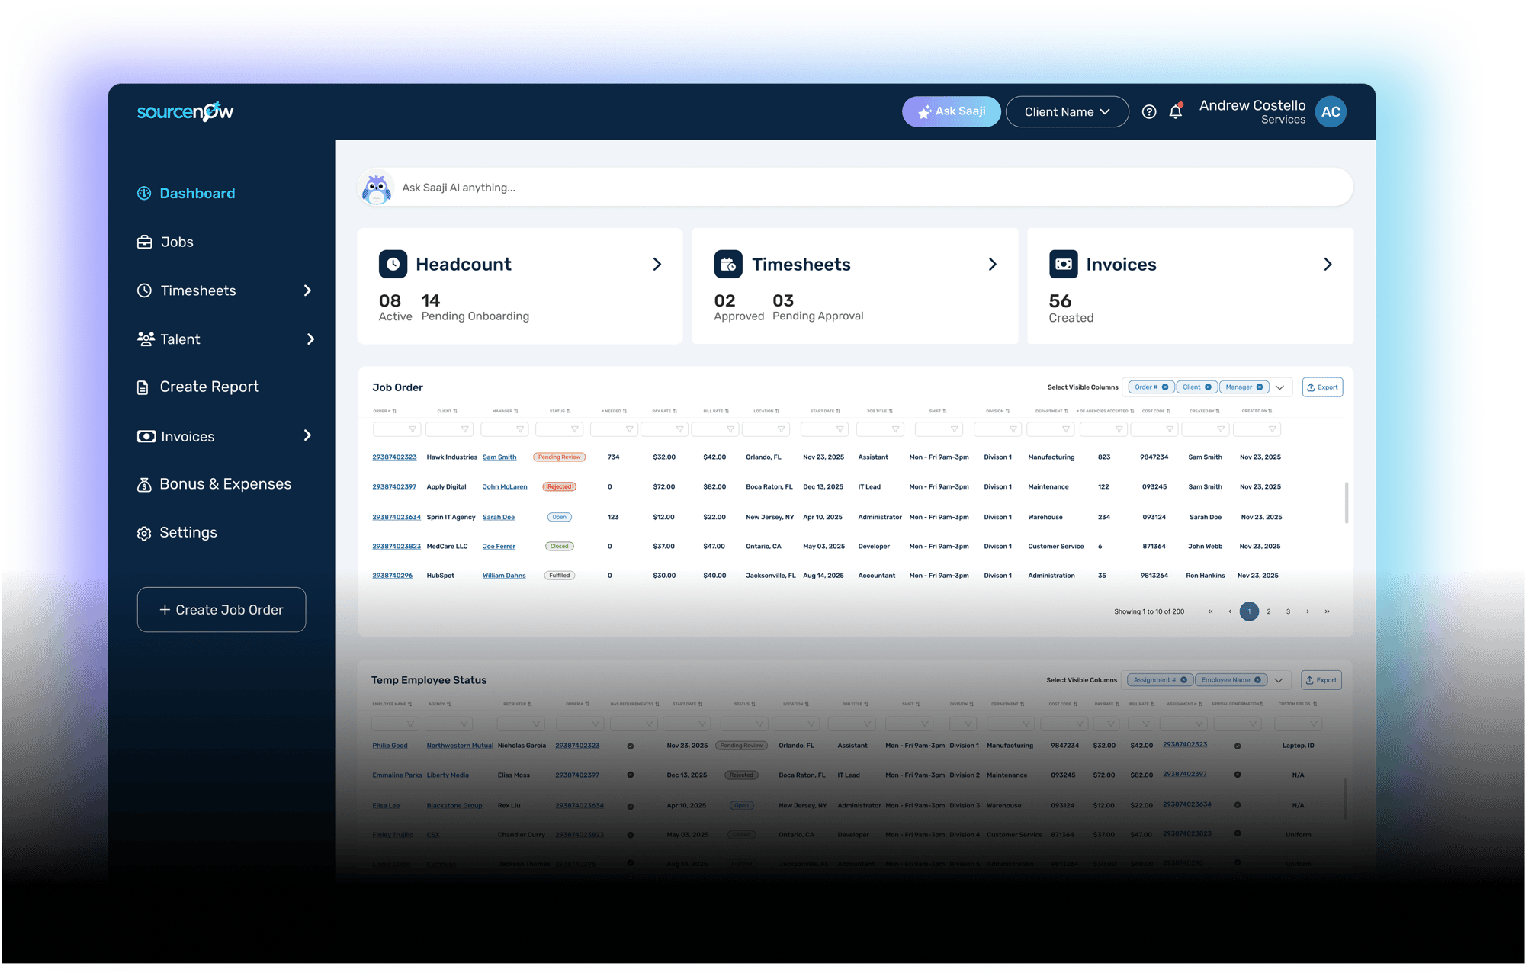Click the notification bell icon
Screen dimensions: 1525x979
coord(1175,112)
